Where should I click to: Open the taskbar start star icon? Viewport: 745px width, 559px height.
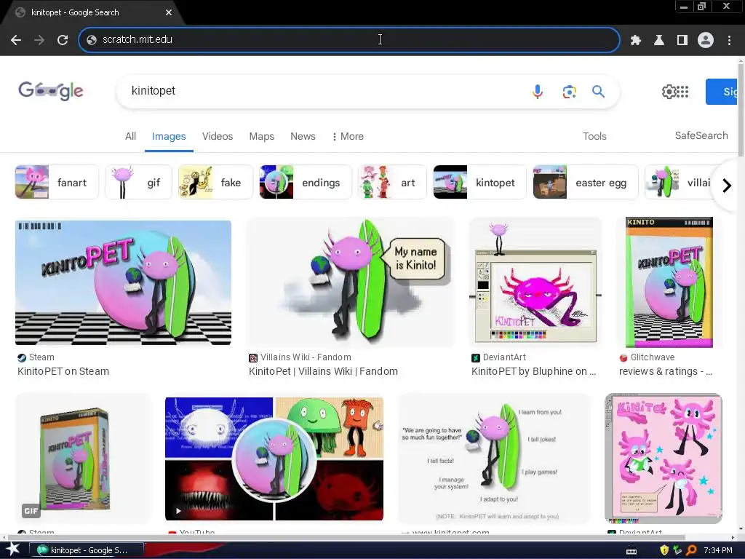pyautogui.click(x=13, y=549)
